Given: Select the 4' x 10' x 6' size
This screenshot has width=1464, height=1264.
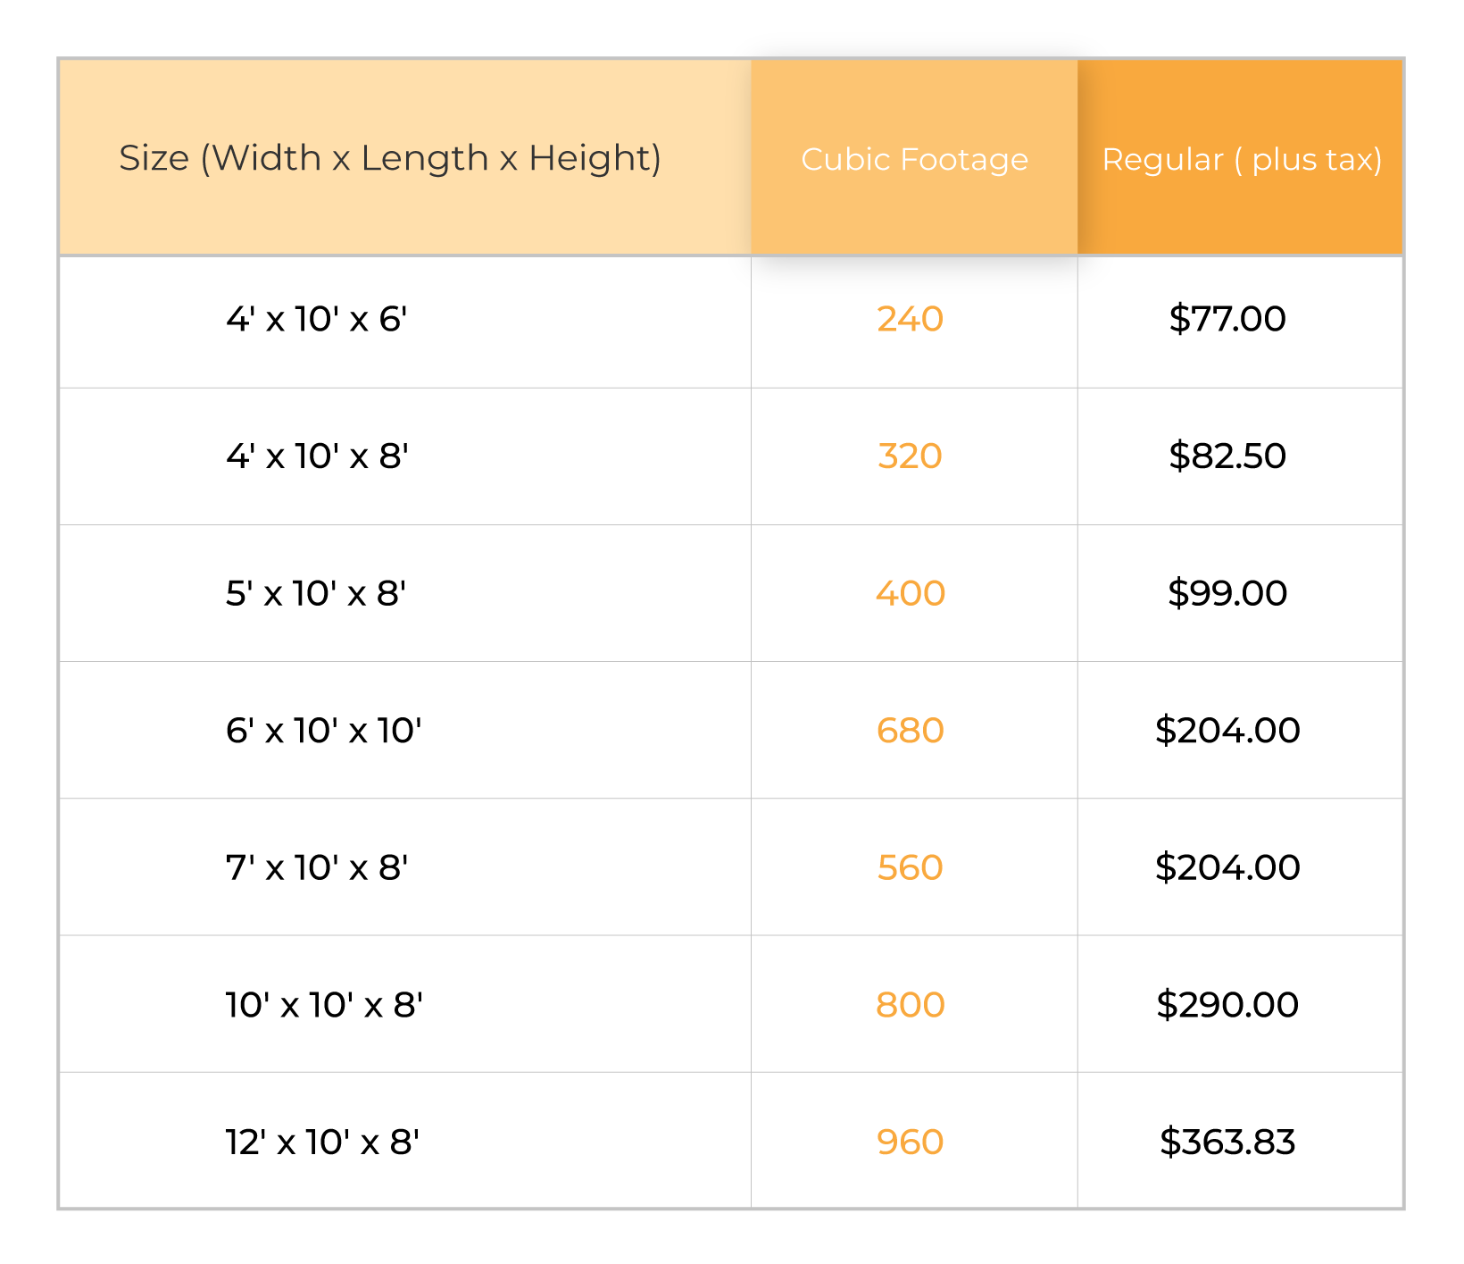Looking at the screenshot, I should 316,319.
